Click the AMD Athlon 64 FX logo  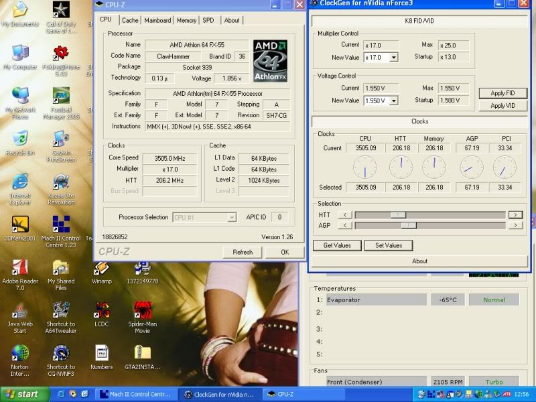(270, 60)
